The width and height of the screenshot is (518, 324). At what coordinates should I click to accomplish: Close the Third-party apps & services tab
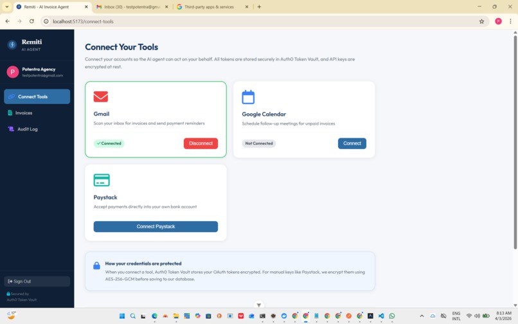[247, 6]
